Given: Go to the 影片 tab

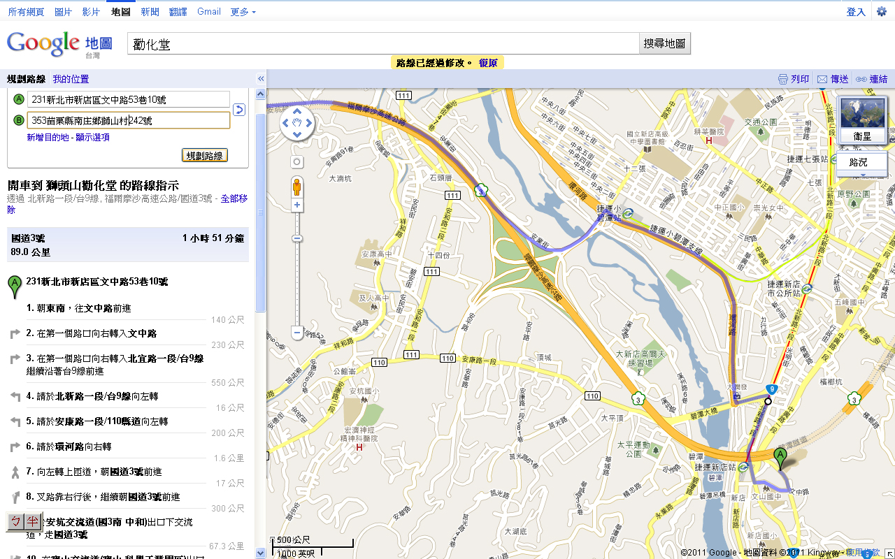Looking at the screenshot, I should tap(91, 12).
